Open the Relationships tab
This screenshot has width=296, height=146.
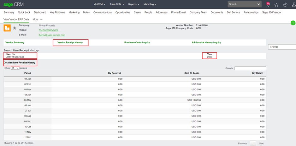251,12
